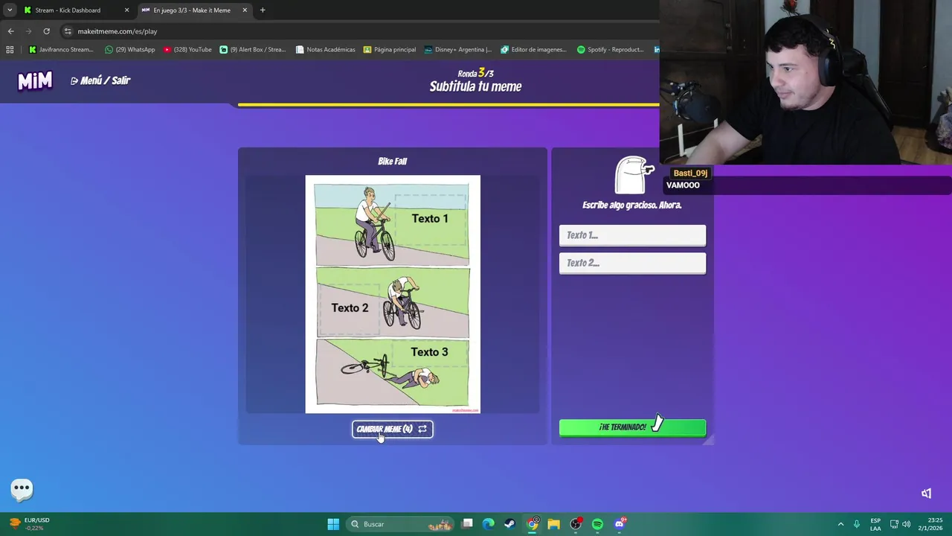Open the browser apps grid

(10, 50)
